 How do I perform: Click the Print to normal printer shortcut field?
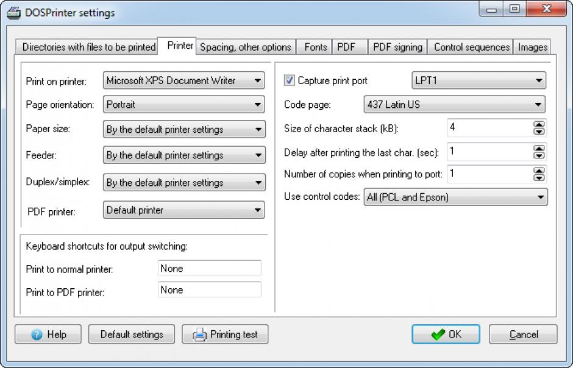tap(210, 268)
